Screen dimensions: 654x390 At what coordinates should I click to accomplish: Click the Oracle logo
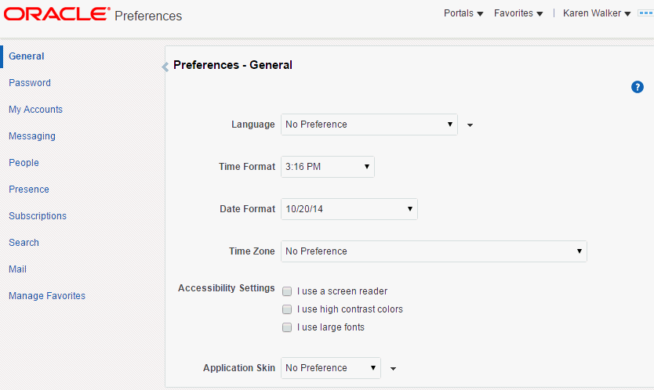56,14
